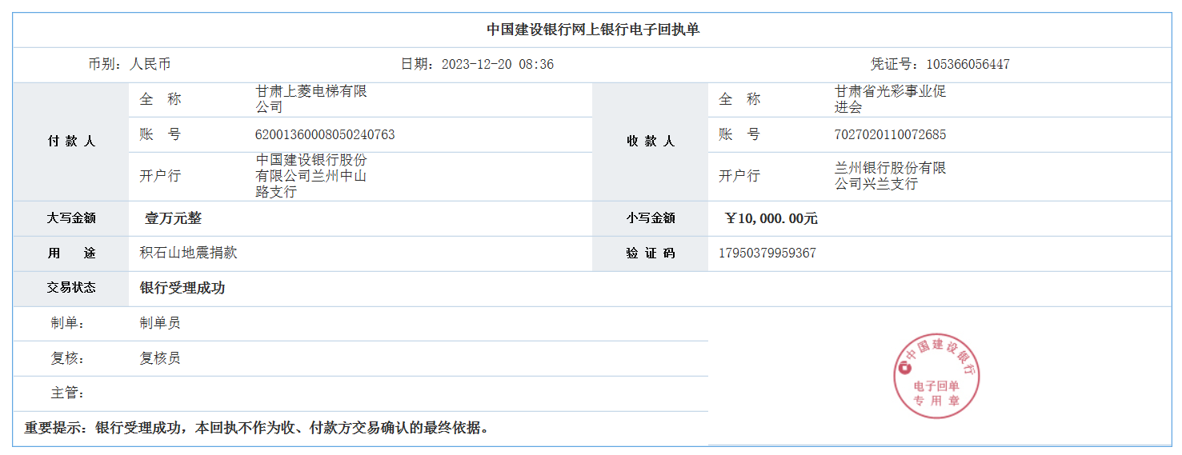Select payer account number 62001360008050240763
The height and width of the screenshot is (455, 1182).
tap(325, 134)
